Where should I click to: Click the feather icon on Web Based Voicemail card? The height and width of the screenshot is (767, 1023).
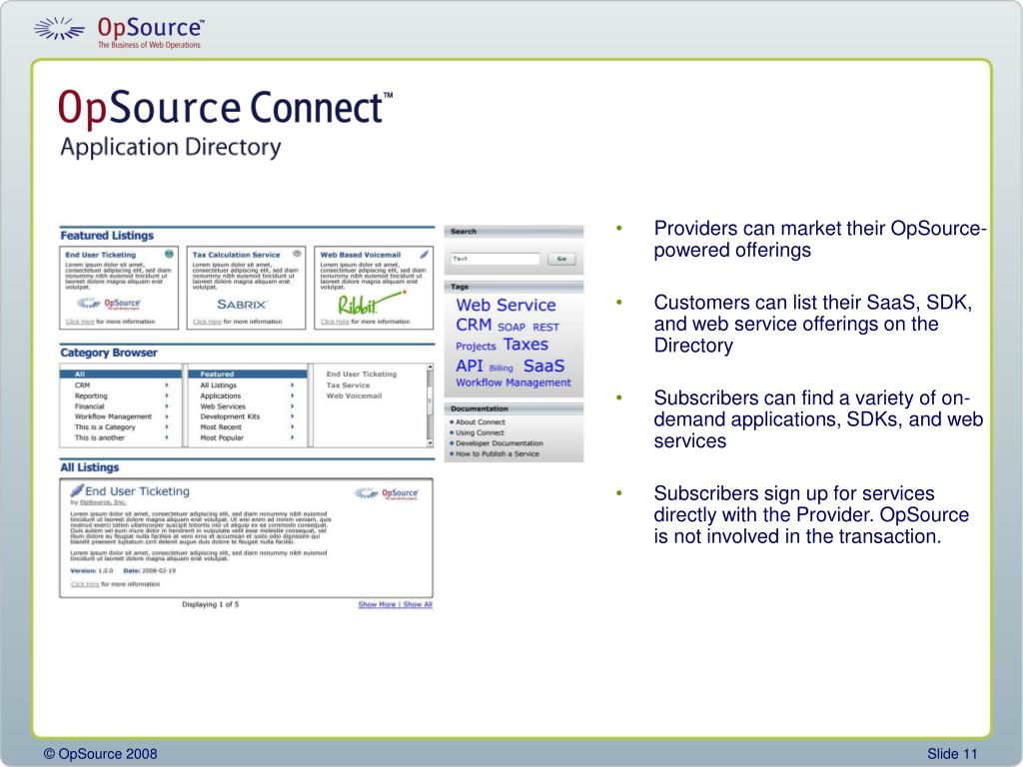tap(424, 254)
